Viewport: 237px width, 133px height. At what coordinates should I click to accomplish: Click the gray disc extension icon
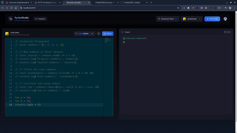tap(206, 8)
